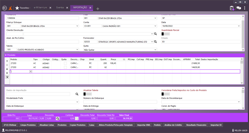Click the Atualizar Listas button
Viewport: 249px width, 133px height.
47,125
